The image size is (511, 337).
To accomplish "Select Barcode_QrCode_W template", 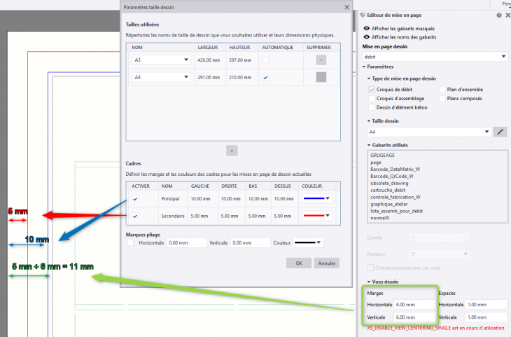I will click(x=392, y=176).
